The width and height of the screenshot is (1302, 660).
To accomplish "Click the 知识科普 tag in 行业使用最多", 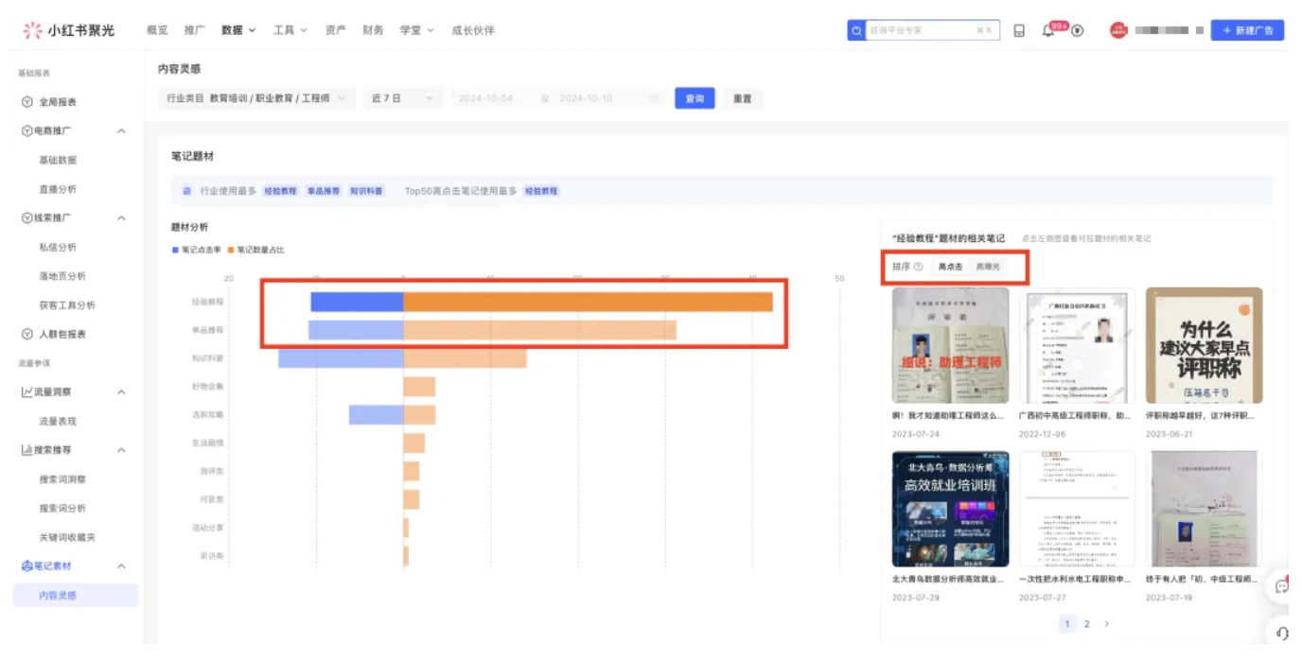I will [x=366, y=191].
